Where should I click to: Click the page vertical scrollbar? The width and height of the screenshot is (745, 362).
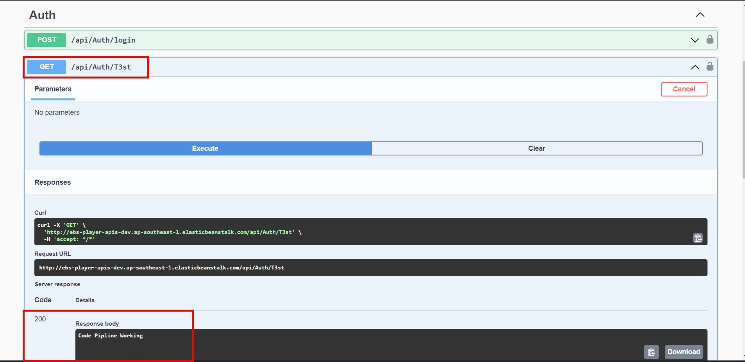(743, 119)
